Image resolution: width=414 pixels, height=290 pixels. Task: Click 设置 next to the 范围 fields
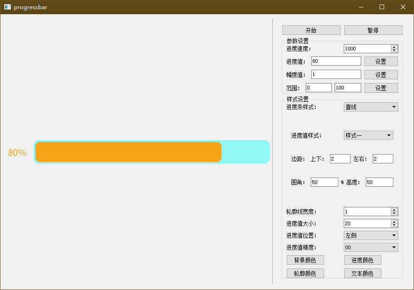(x=381, y=87)
